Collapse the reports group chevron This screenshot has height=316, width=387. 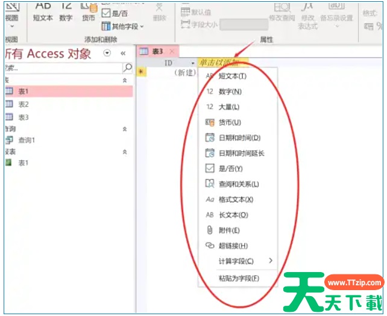pos(125,152)
